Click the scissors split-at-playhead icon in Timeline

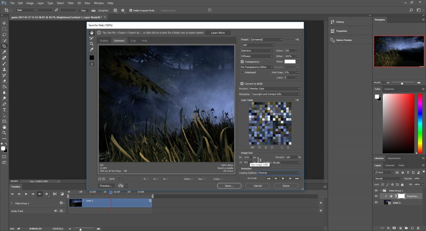pos(55,194)
